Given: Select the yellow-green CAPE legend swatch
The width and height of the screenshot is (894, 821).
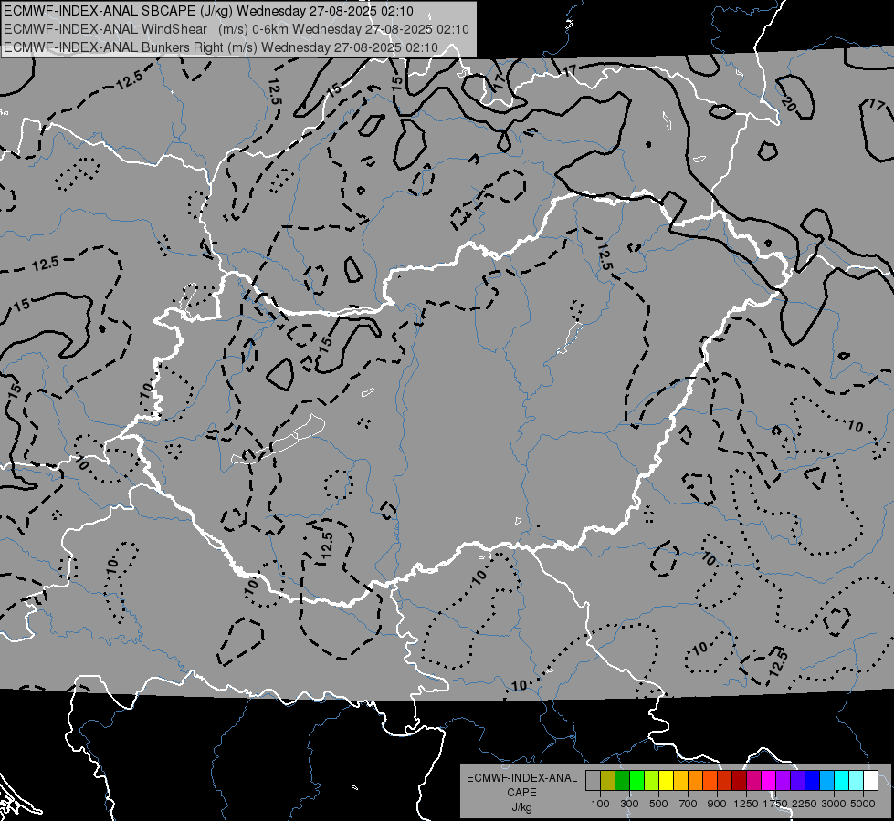Looking at the screenshot, I should 652,781.
